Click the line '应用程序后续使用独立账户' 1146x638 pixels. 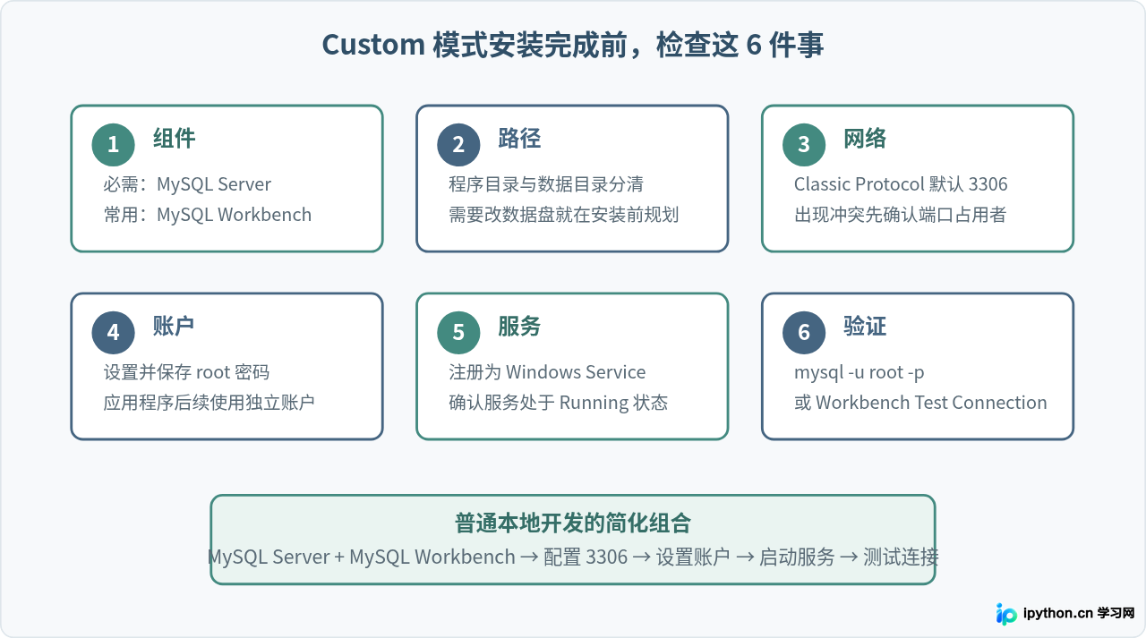click(210, 403)
